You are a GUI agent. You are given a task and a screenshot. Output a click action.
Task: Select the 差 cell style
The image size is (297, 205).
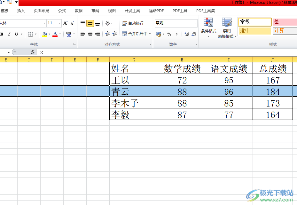(x=285, y=22)
